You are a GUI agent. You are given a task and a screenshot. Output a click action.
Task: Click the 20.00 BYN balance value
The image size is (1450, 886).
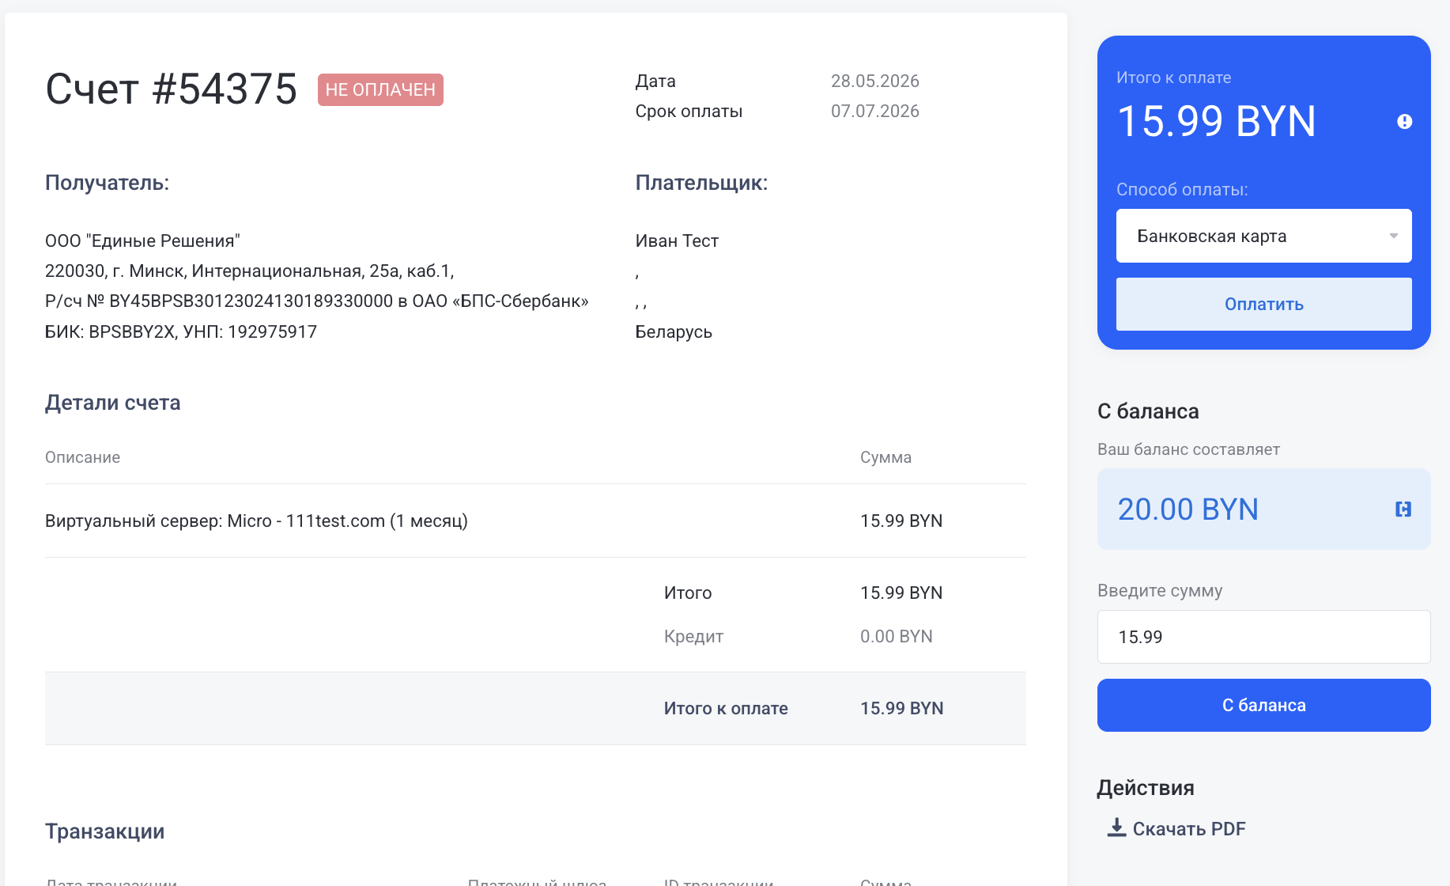click(x=1188, y=509)
